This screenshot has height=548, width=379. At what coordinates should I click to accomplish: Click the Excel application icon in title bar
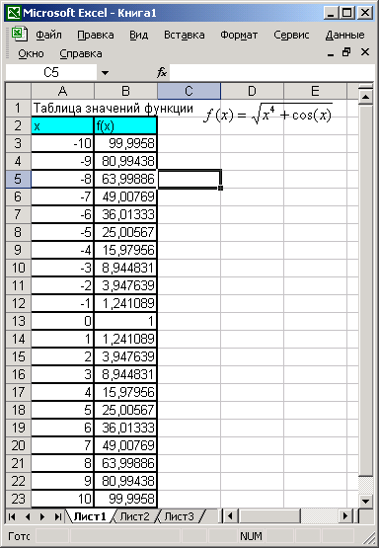tap(14, 13)
